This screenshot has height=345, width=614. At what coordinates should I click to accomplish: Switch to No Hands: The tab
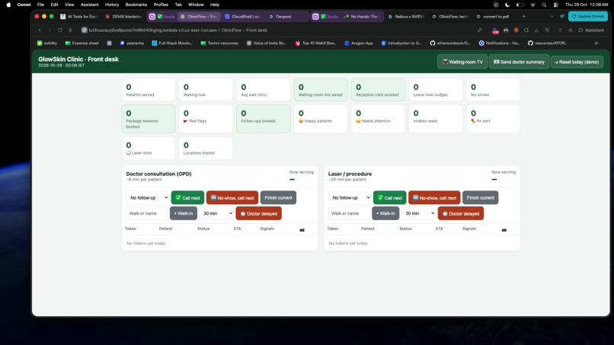(x=361, y=17)
